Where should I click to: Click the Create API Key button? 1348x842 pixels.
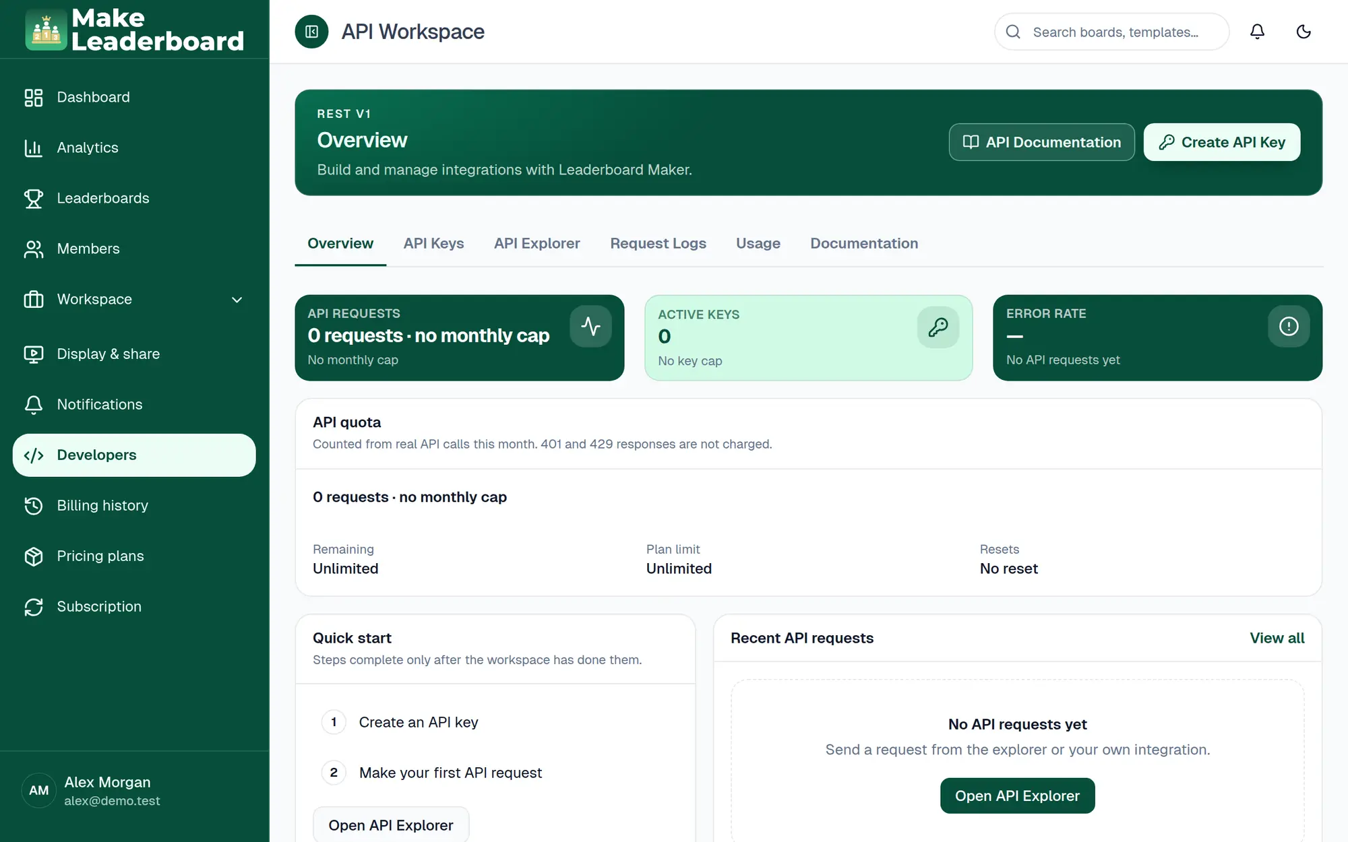1221,142
